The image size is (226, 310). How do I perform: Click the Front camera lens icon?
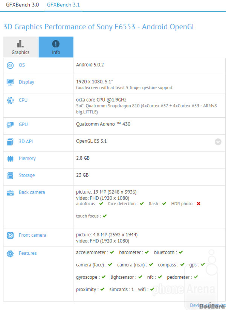(x=10, y=235)
